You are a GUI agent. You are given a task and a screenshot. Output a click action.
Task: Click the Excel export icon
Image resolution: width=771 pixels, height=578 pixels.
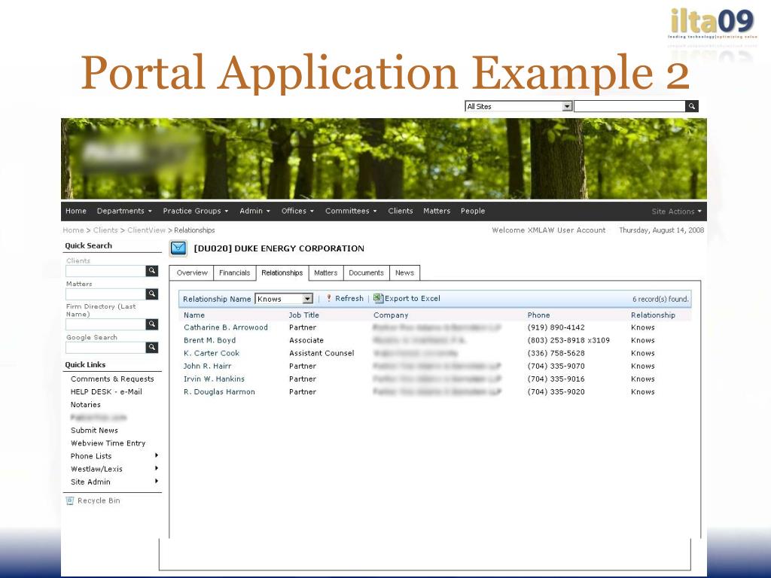pos(378,298)
